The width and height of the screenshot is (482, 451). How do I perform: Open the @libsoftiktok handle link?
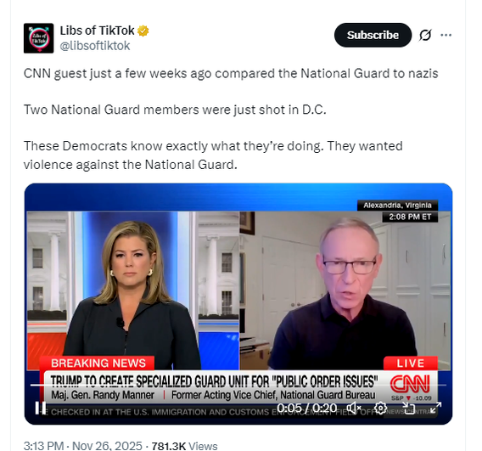(x=95, y=46)
